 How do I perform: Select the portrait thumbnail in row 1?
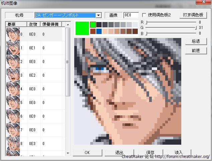pyautogui.click(x=13, y=48)
